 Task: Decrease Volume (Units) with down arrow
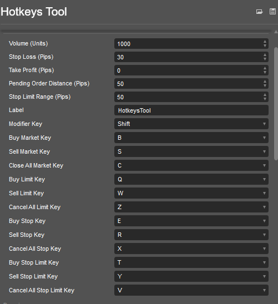[265, 45]
